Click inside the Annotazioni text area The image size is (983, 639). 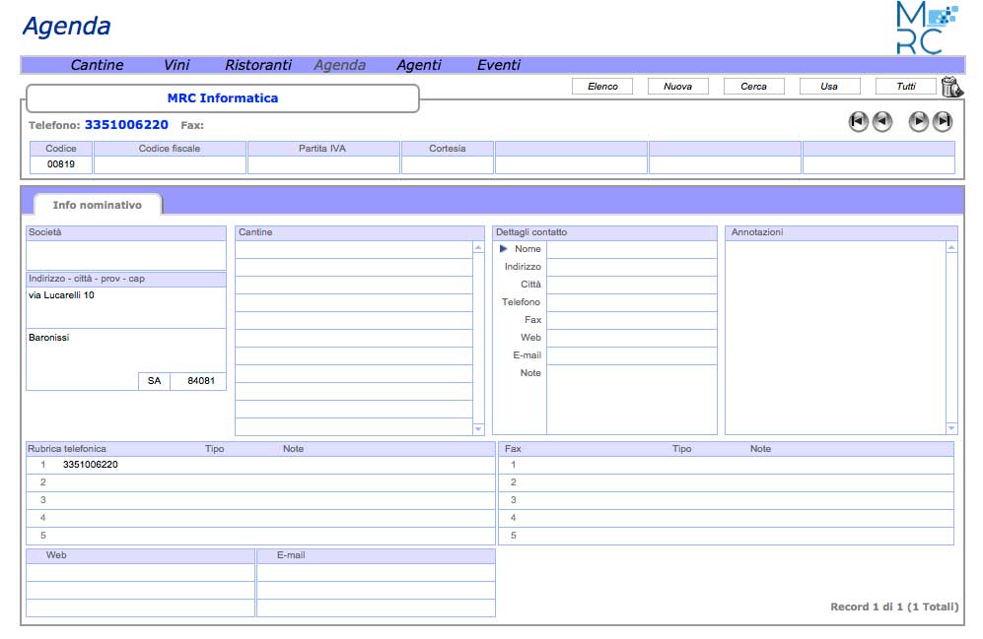[835, 338]
